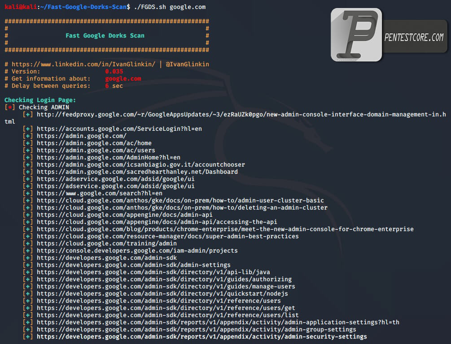Screen dimensions: 451x344
Task: Select the red "google.com" target value
Action: tap(123, 79)
